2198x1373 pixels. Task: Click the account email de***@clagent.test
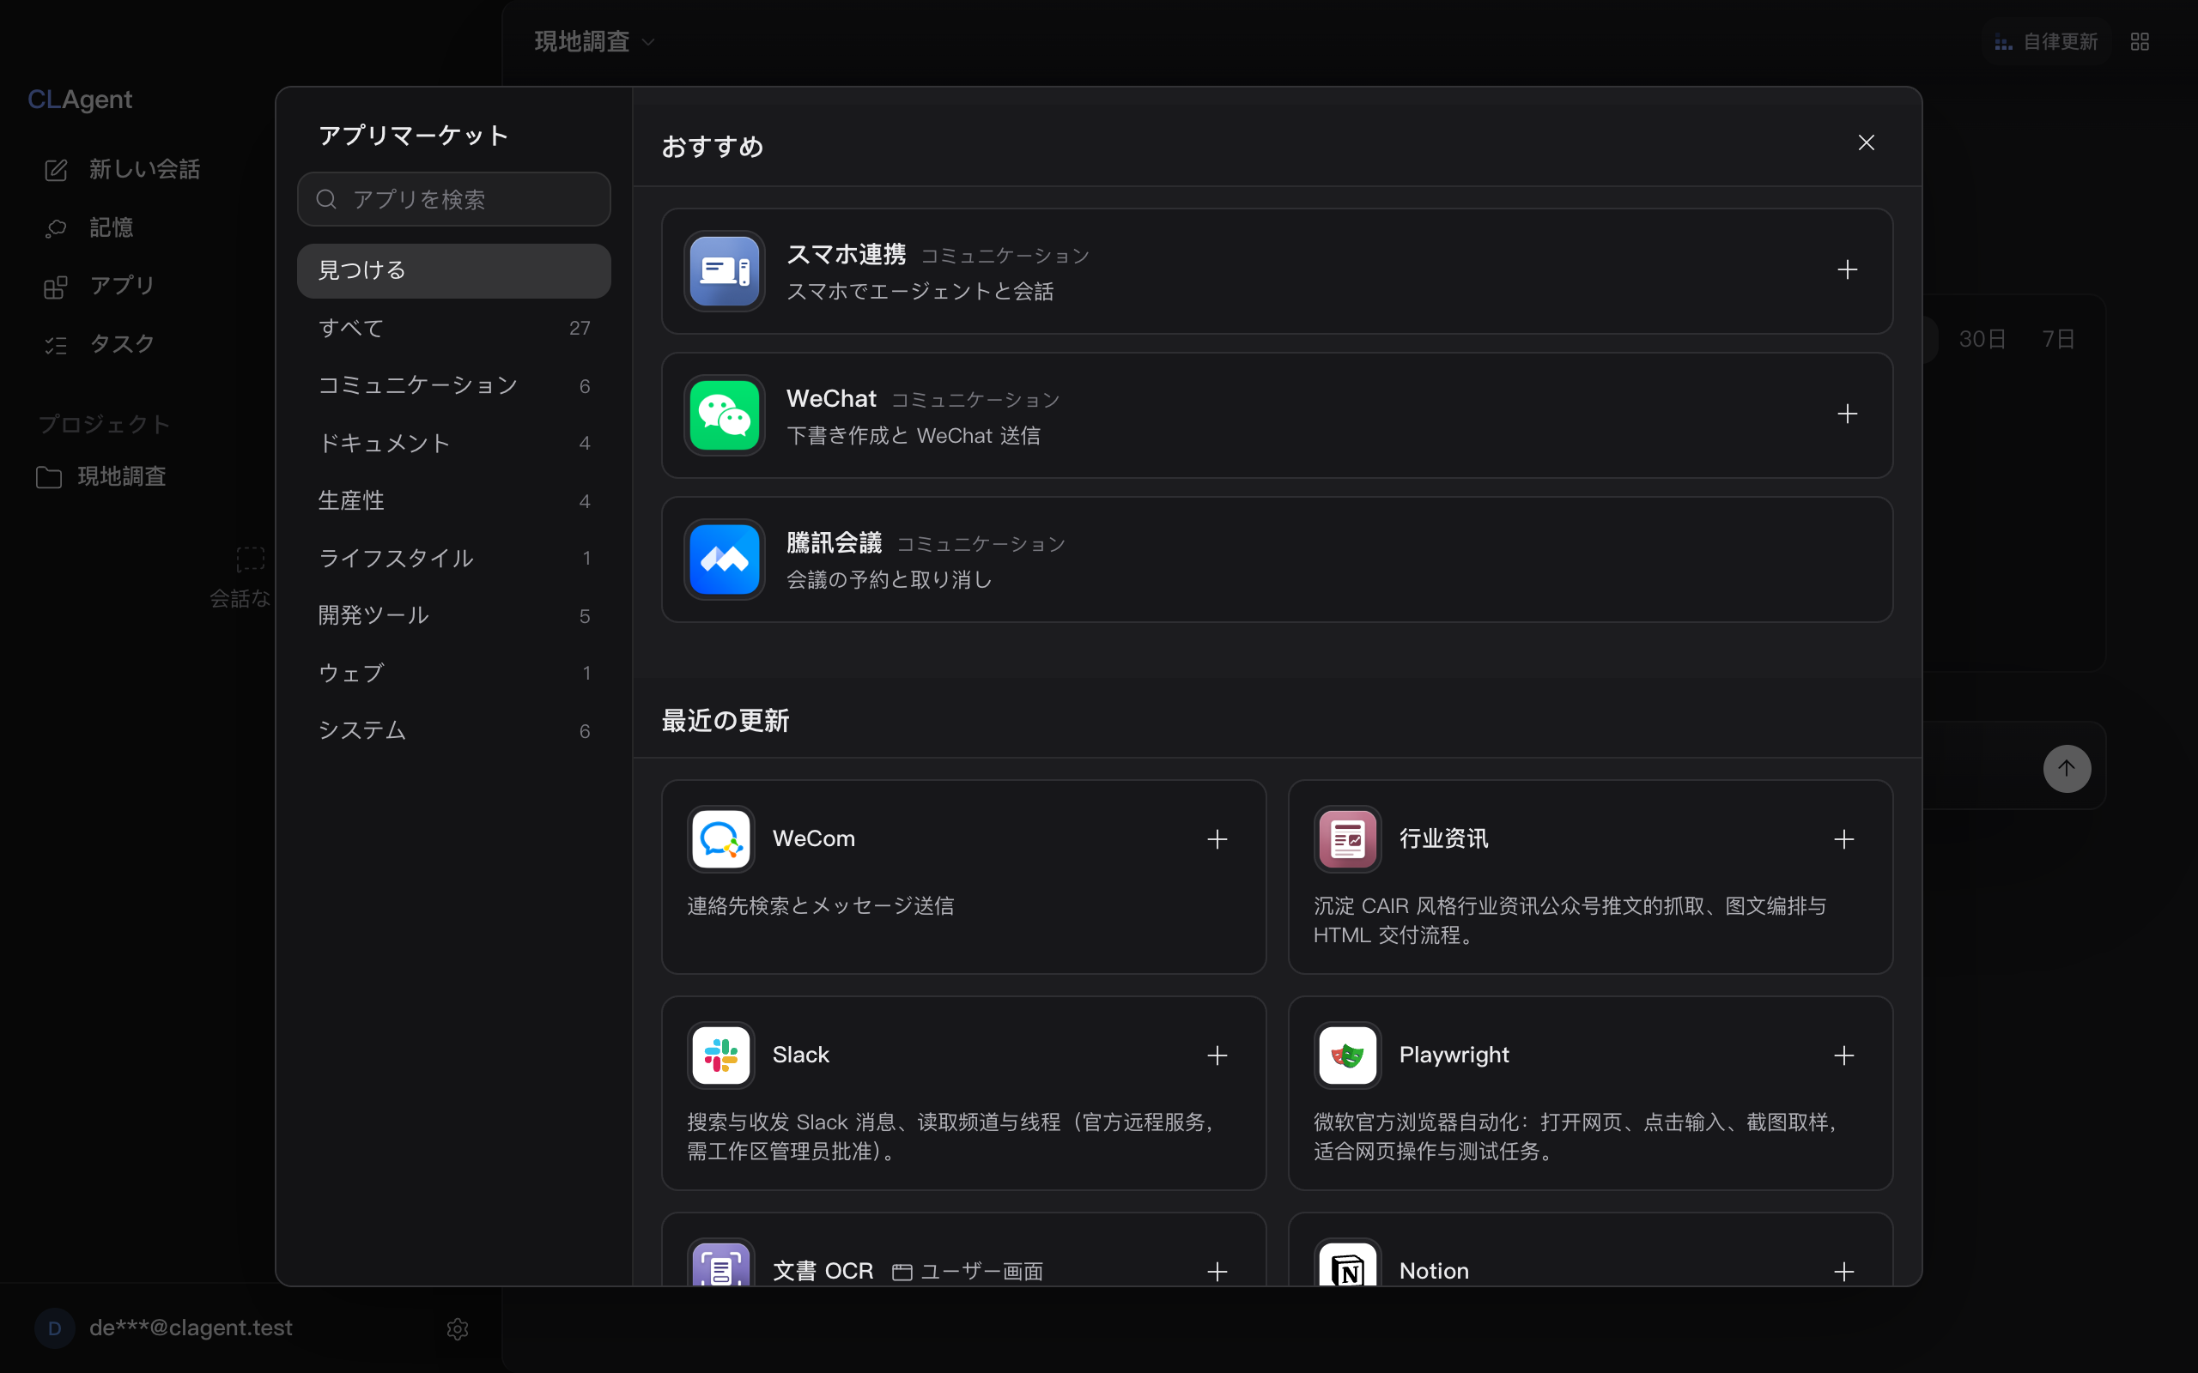click(191, 1328)
